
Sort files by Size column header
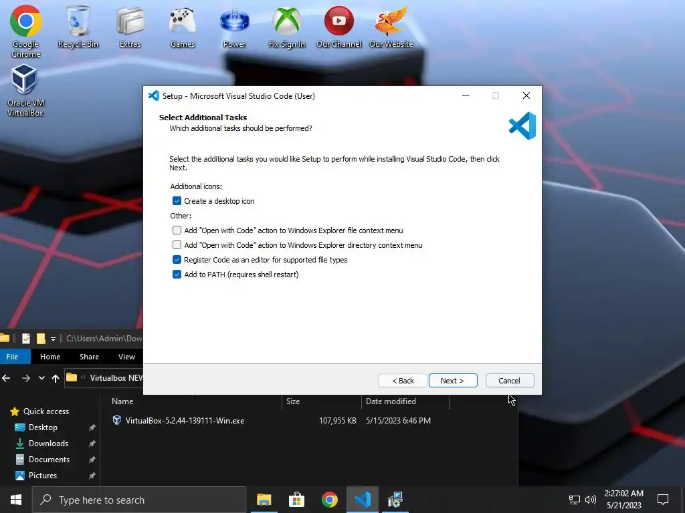[293, 401]
